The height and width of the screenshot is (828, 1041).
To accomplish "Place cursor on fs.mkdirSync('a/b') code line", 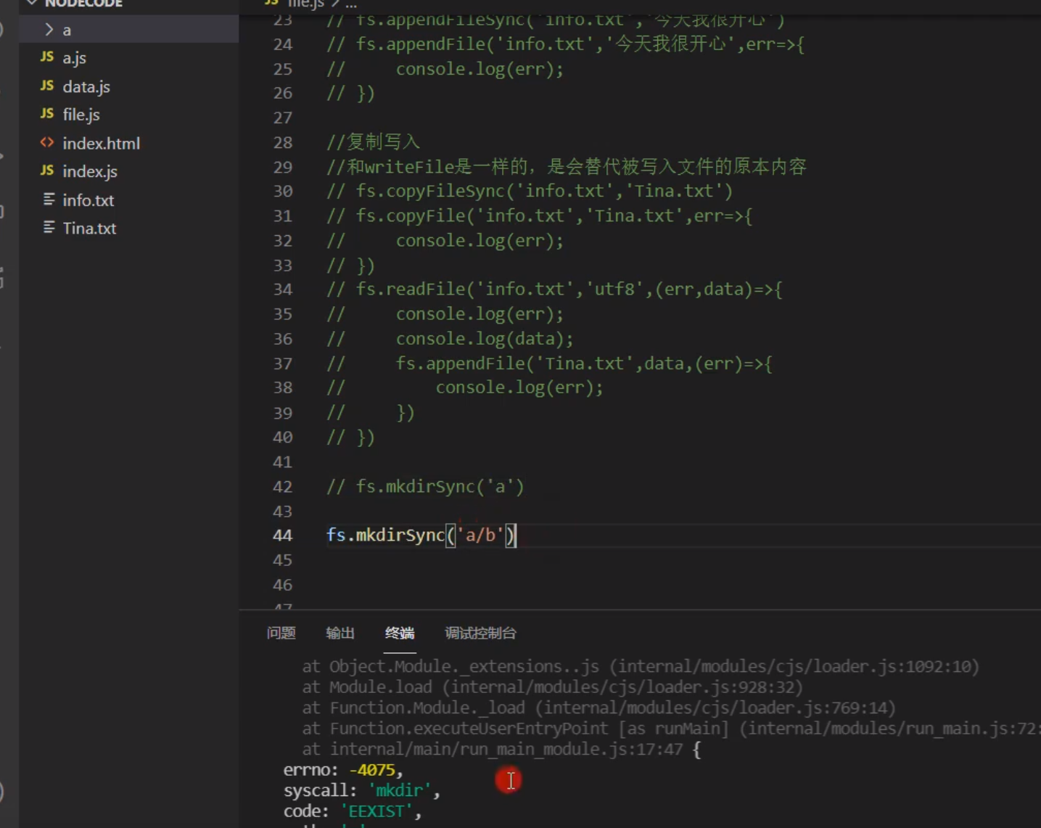I will point(421,536).
